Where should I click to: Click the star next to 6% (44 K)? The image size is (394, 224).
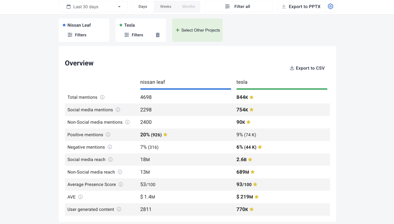click(260, 147)
